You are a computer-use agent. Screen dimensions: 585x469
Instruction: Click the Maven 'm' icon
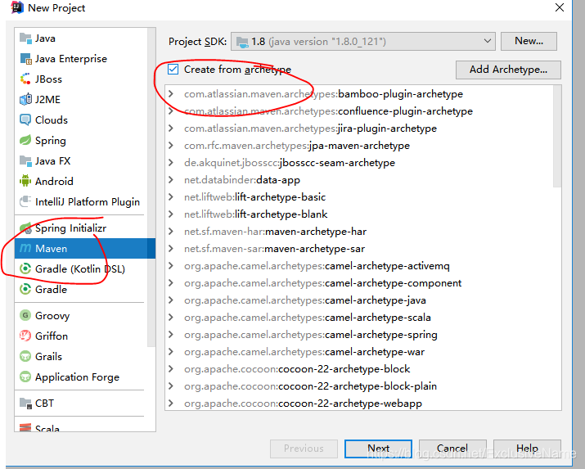(25, 248)
